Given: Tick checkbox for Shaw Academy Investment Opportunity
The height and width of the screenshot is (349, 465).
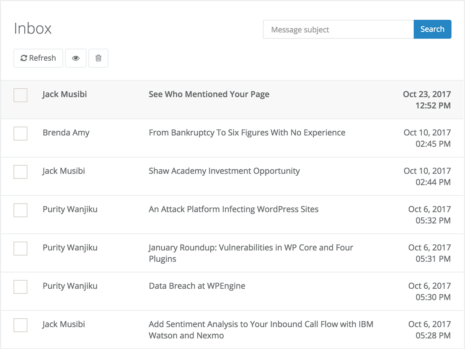Looking at the screenshot, I should tap(21, 172).
